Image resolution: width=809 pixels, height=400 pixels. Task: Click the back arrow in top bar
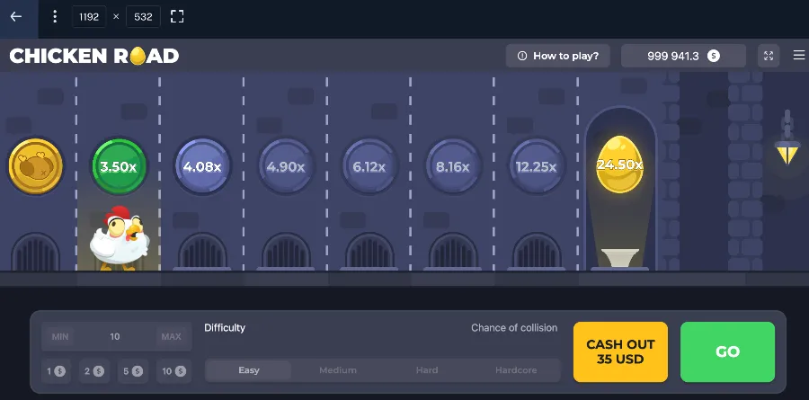[16, 16]
